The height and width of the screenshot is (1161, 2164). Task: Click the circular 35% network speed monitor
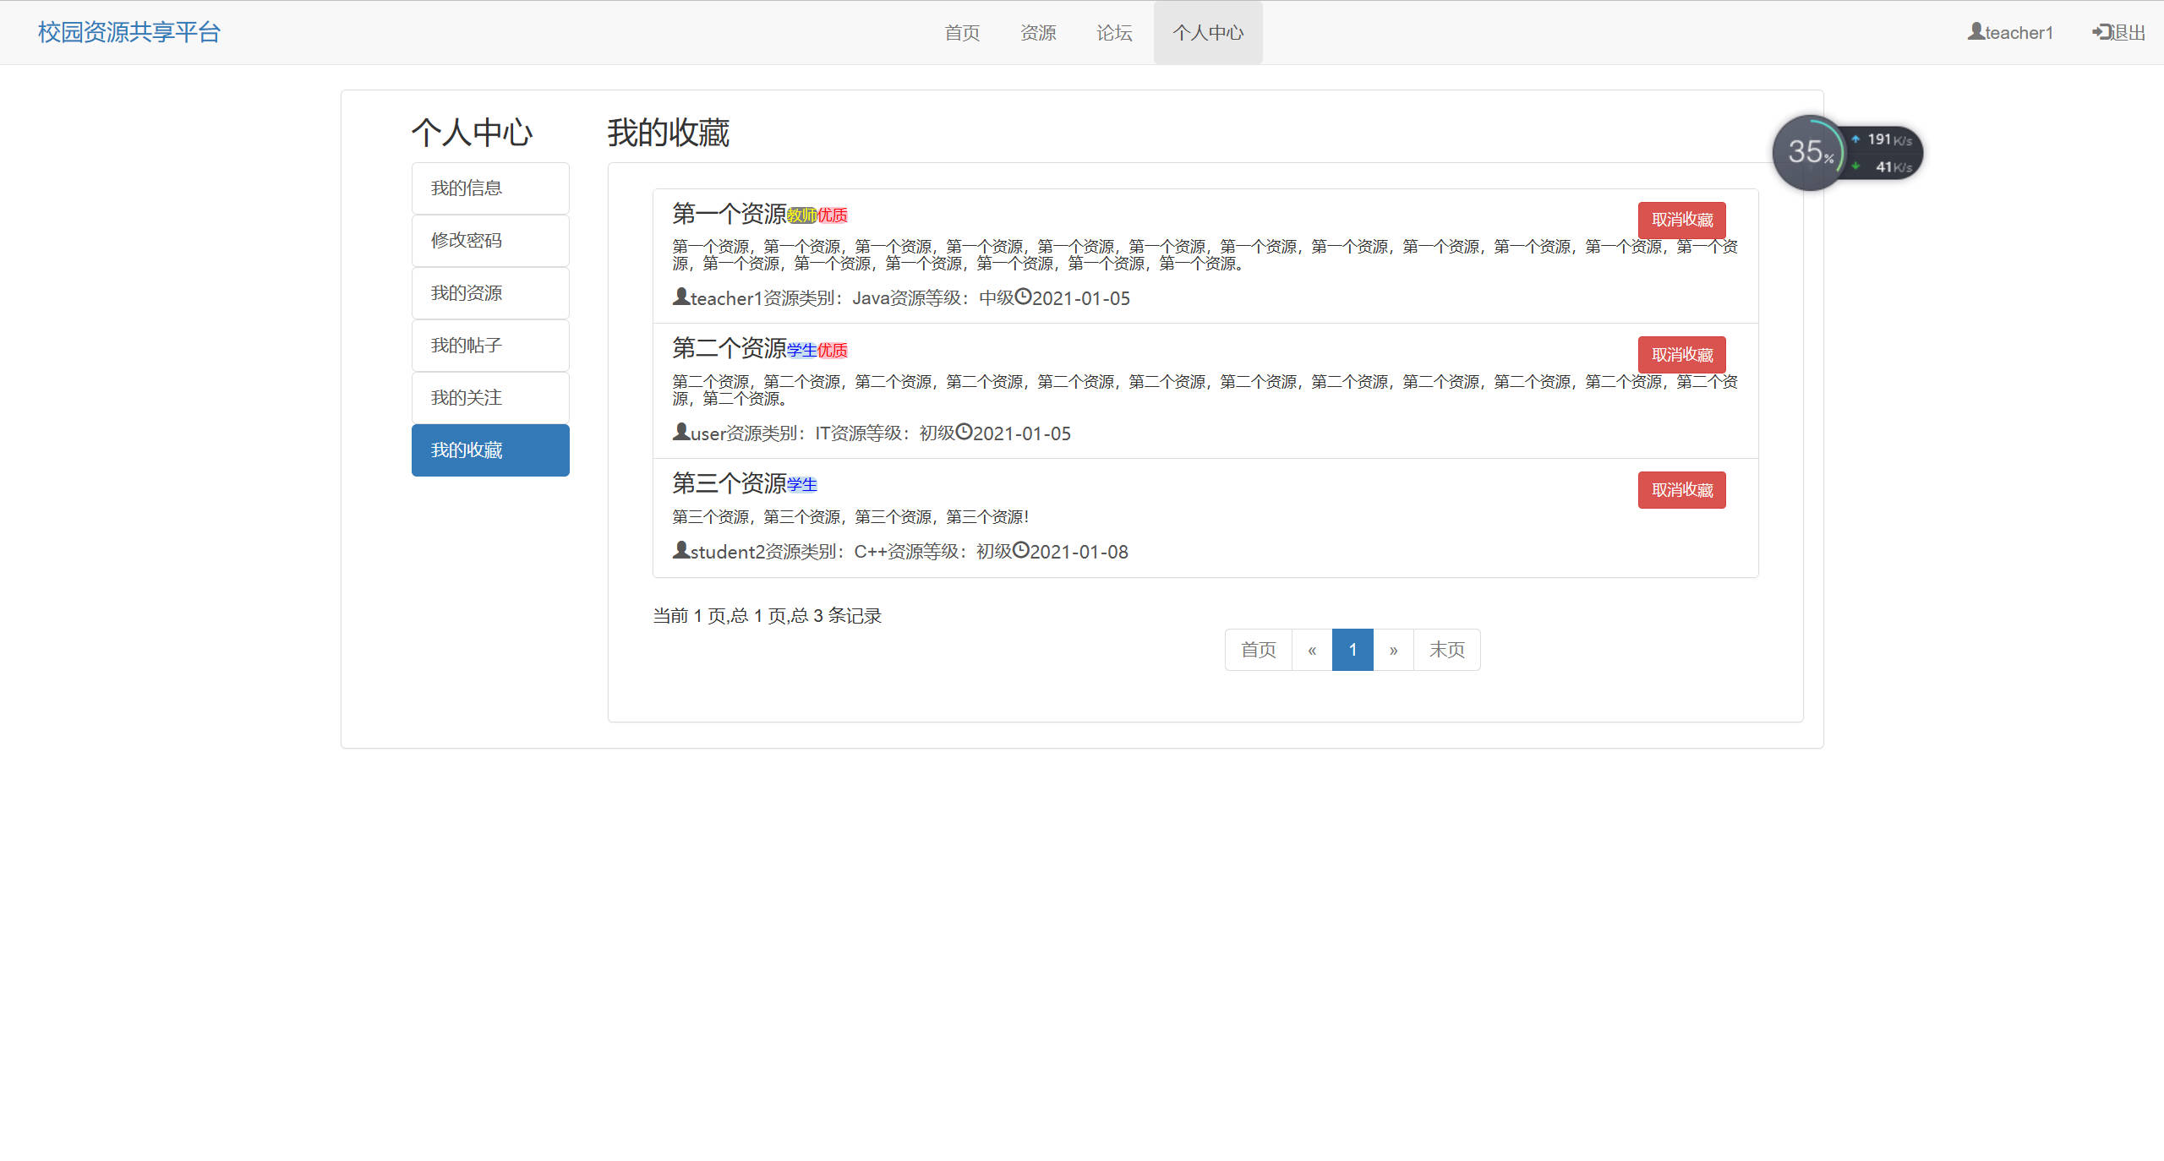(1809, 152)
